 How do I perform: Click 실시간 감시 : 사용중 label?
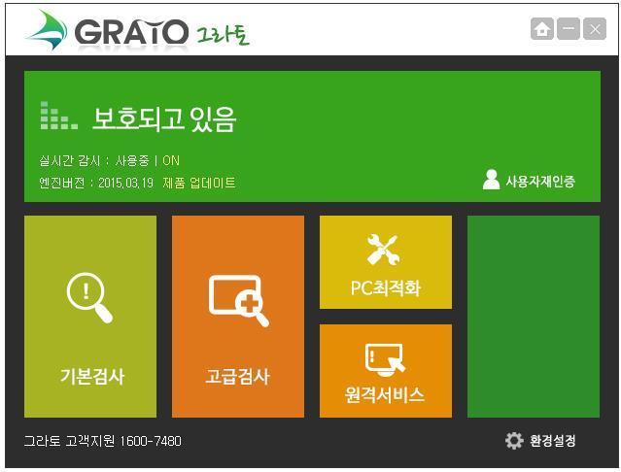(94, 160)
